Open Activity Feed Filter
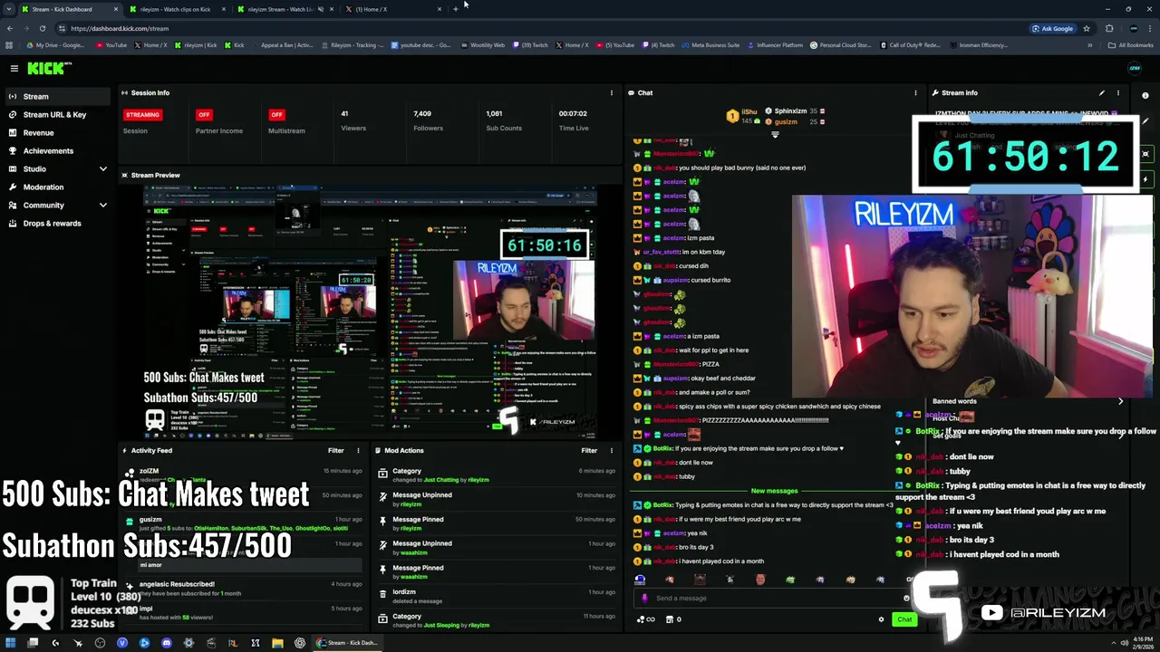The width and height of the screenshot is (1160, 652). coord(335,450)
